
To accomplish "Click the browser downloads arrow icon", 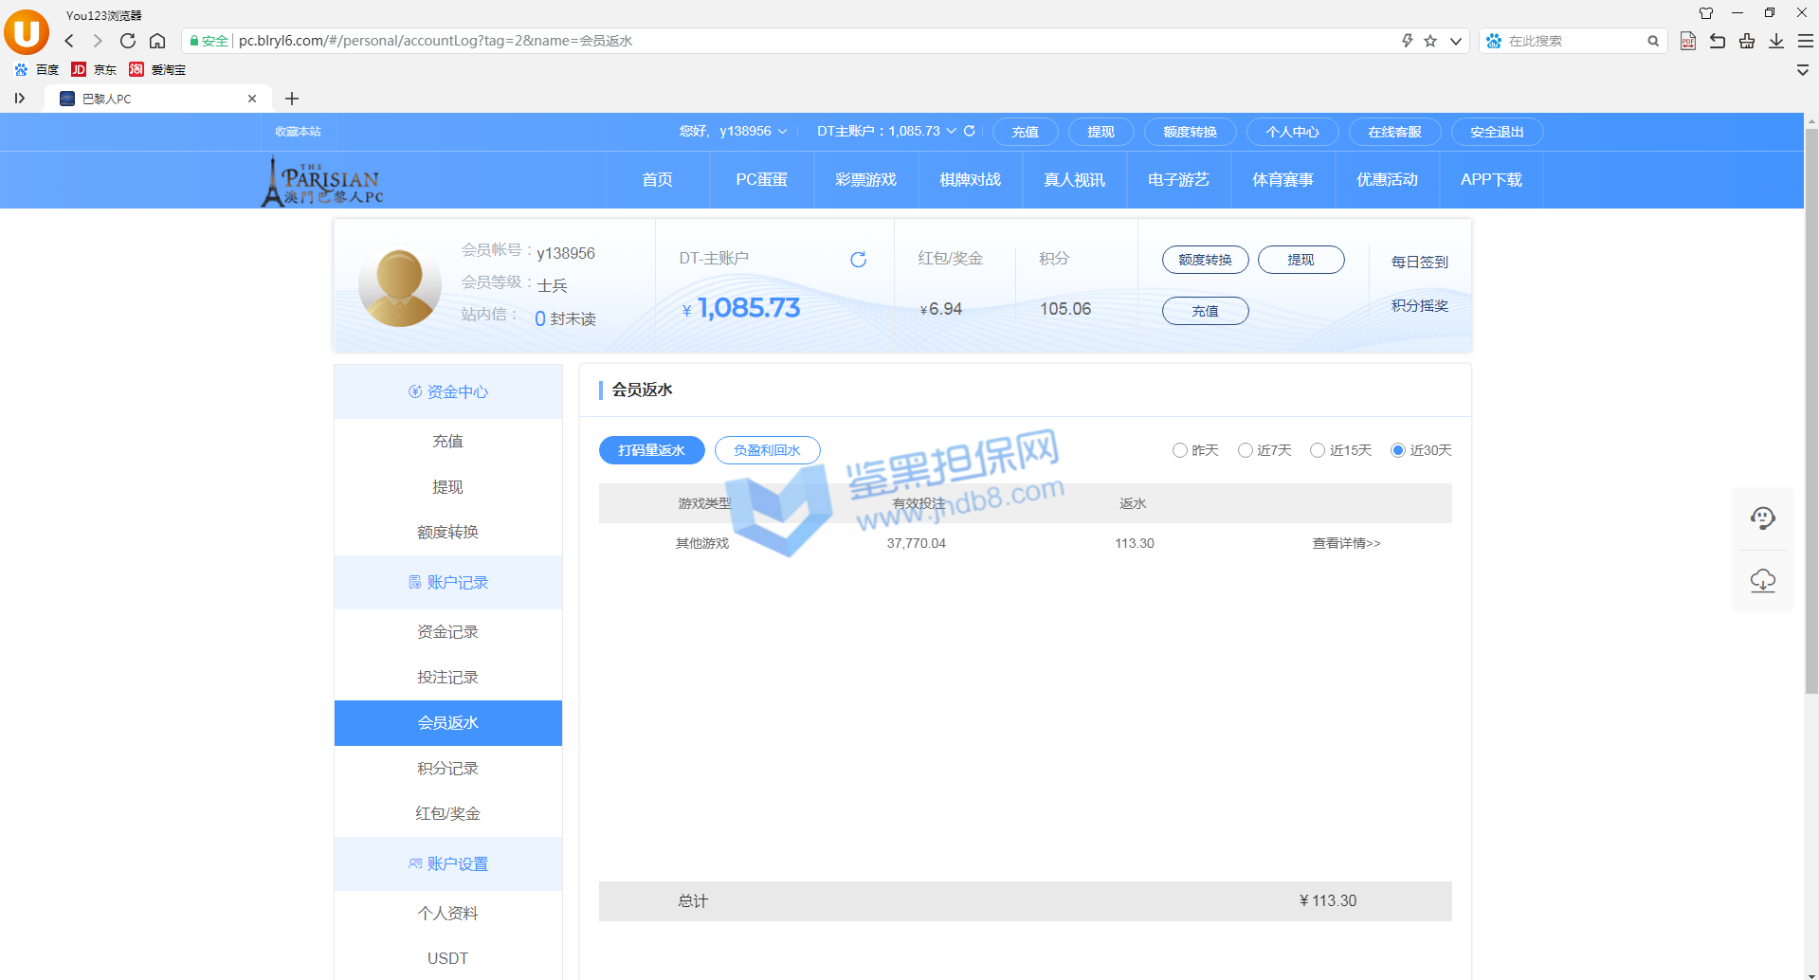I will 1775,41.
